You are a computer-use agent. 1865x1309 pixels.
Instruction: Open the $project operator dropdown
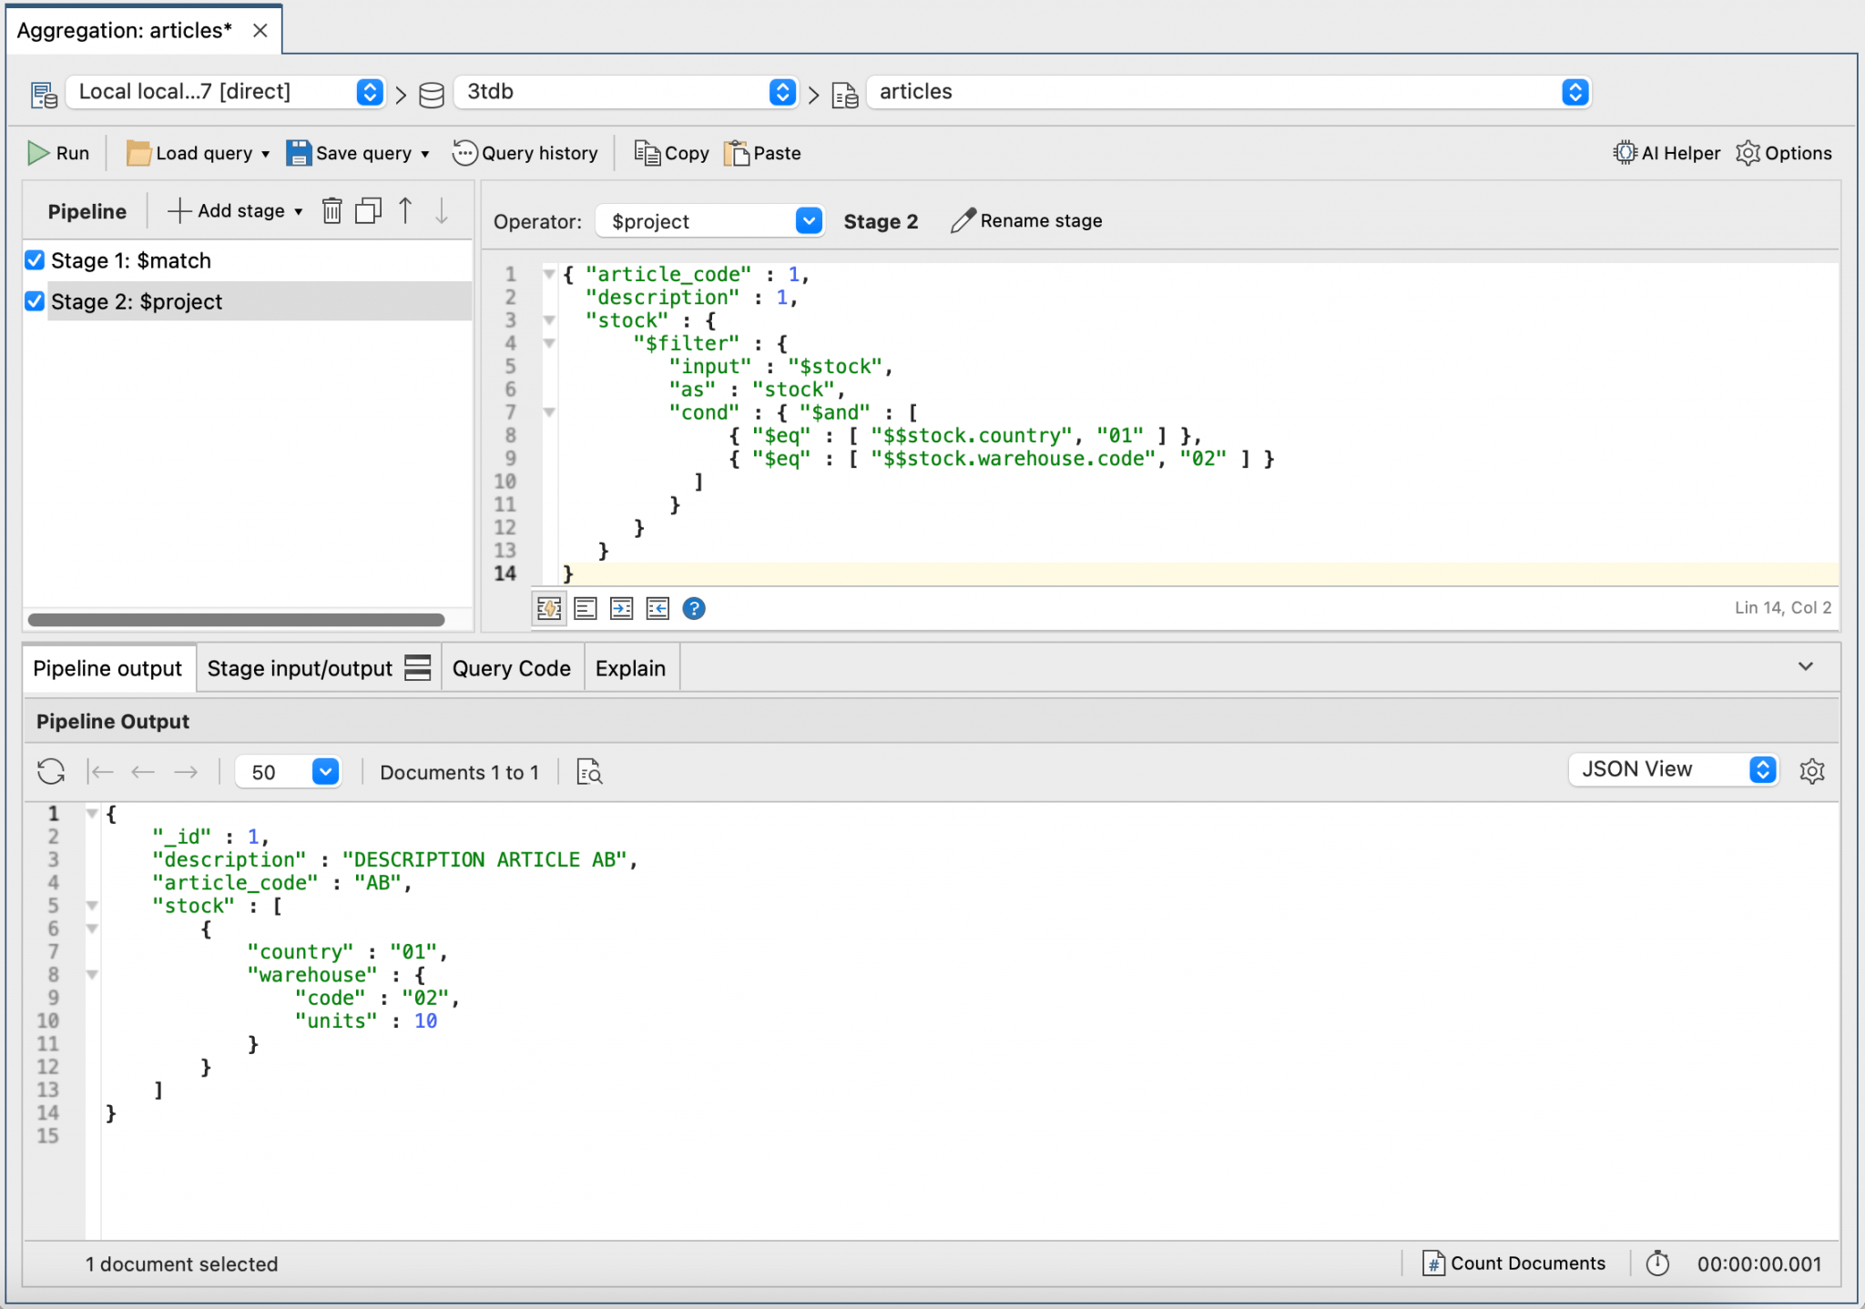click(808, 221)
